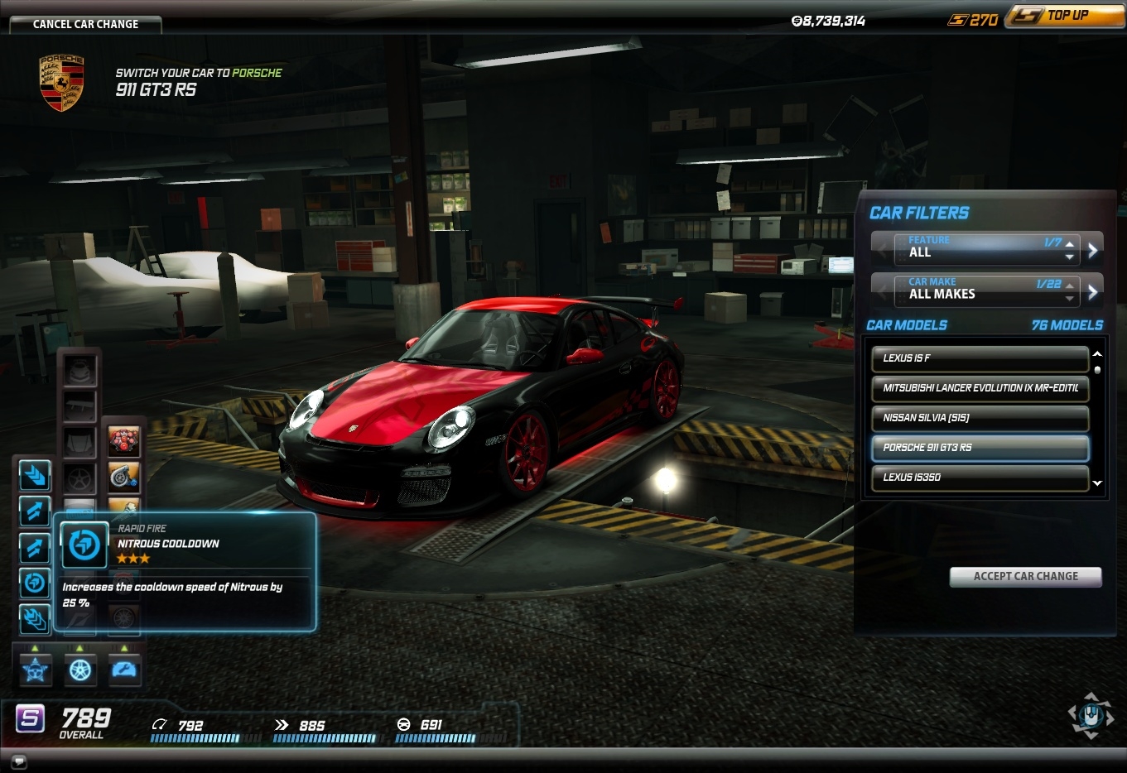This screenshot has height=773, width=1127.
Task: Click the top speed stat icon beside 792
Action: (x=160, y=725)
